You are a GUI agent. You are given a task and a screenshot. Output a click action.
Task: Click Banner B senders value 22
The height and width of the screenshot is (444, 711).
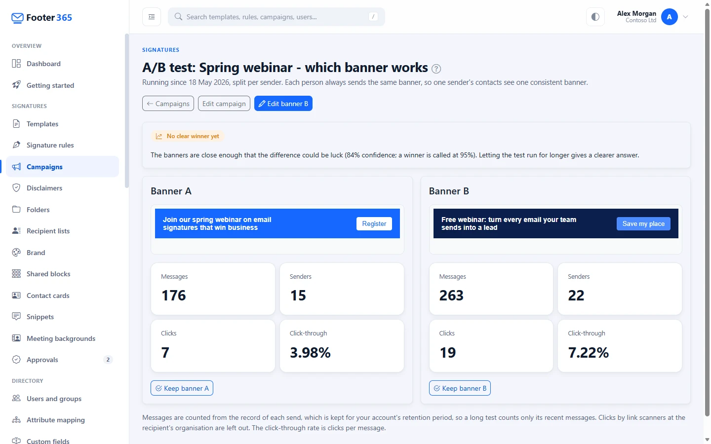click(576, 296)
